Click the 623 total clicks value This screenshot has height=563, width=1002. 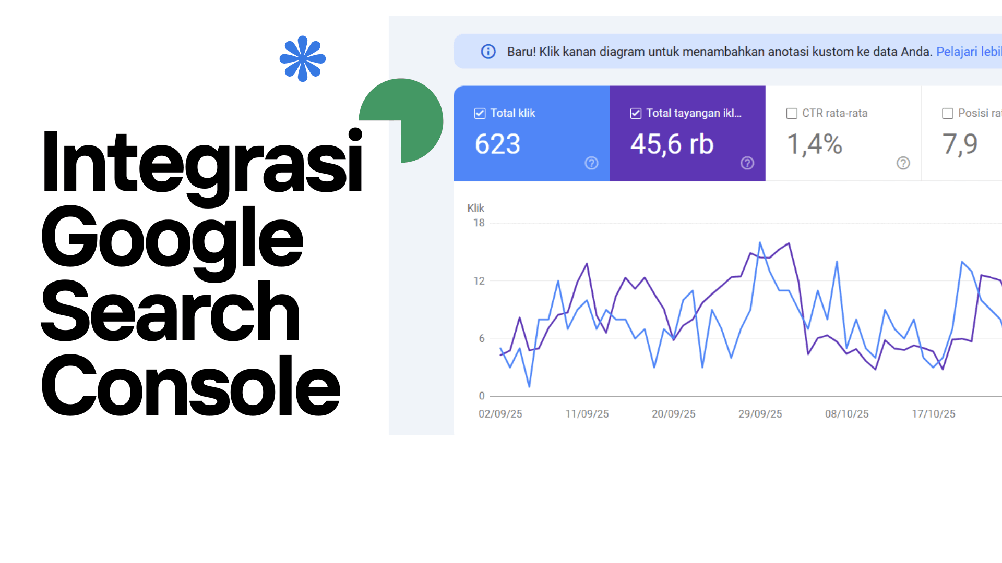tap(497, 144)
